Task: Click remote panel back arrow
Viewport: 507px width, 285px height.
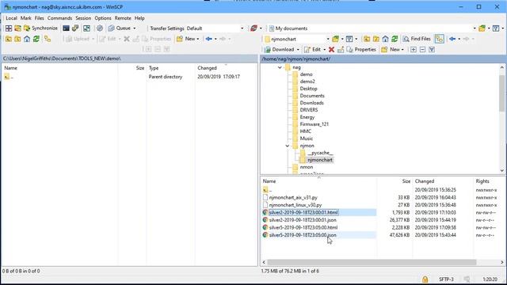Action: click(x=452, y=39)
